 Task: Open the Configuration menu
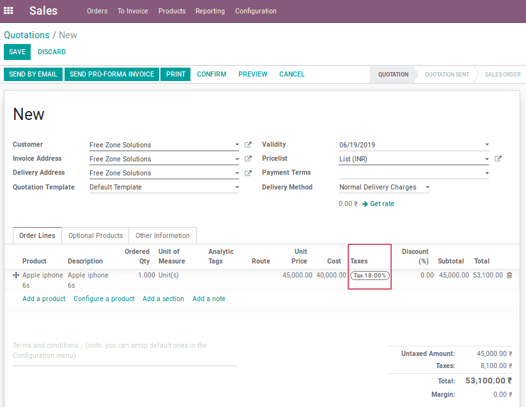coord(256,11)
